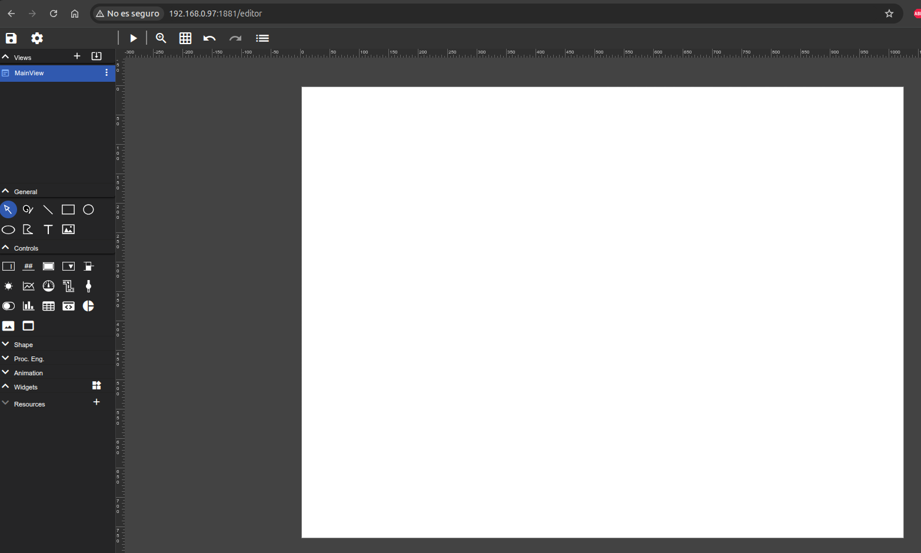Select the gauge control icon
Image resolution: width=921 pixels, height=553 pixels.
tap(48, 286)
